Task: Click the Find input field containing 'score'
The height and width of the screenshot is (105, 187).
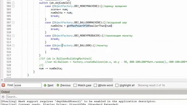Action: [28, 85]
